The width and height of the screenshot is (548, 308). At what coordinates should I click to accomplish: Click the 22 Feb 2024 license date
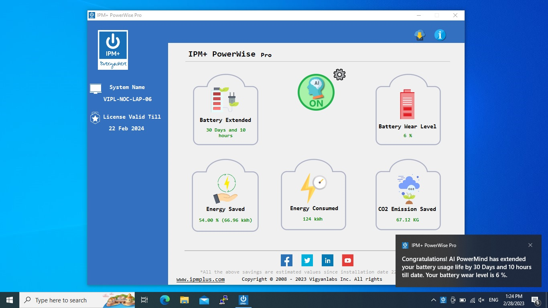(126, 128)
